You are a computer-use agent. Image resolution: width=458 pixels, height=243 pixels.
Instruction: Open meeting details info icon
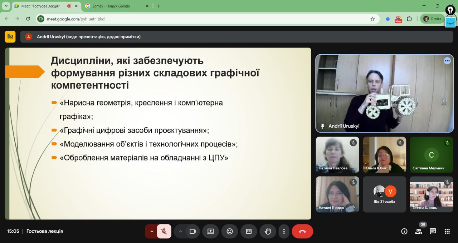coord(404,231)
